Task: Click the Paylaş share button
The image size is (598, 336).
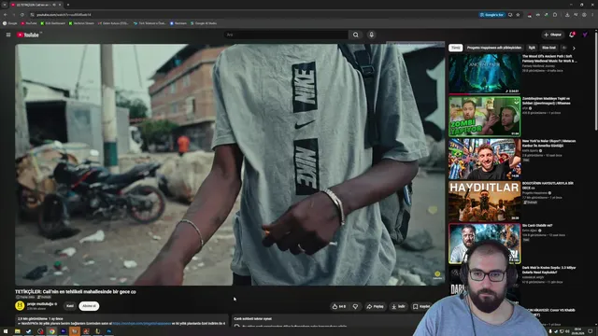Action: (376, 306)
